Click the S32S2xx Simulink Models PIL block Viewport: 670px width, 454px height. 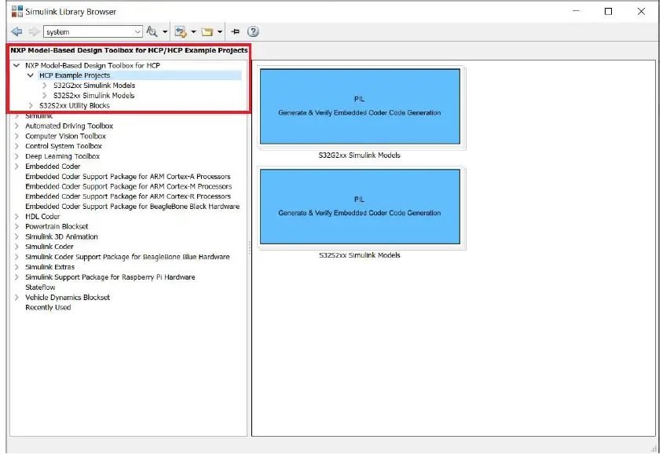click(361, 207)
